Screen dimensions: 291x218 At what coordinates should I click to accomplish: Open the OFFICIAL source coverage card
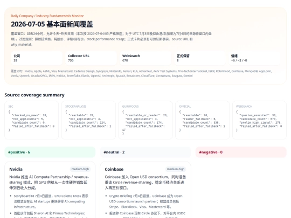202,120
